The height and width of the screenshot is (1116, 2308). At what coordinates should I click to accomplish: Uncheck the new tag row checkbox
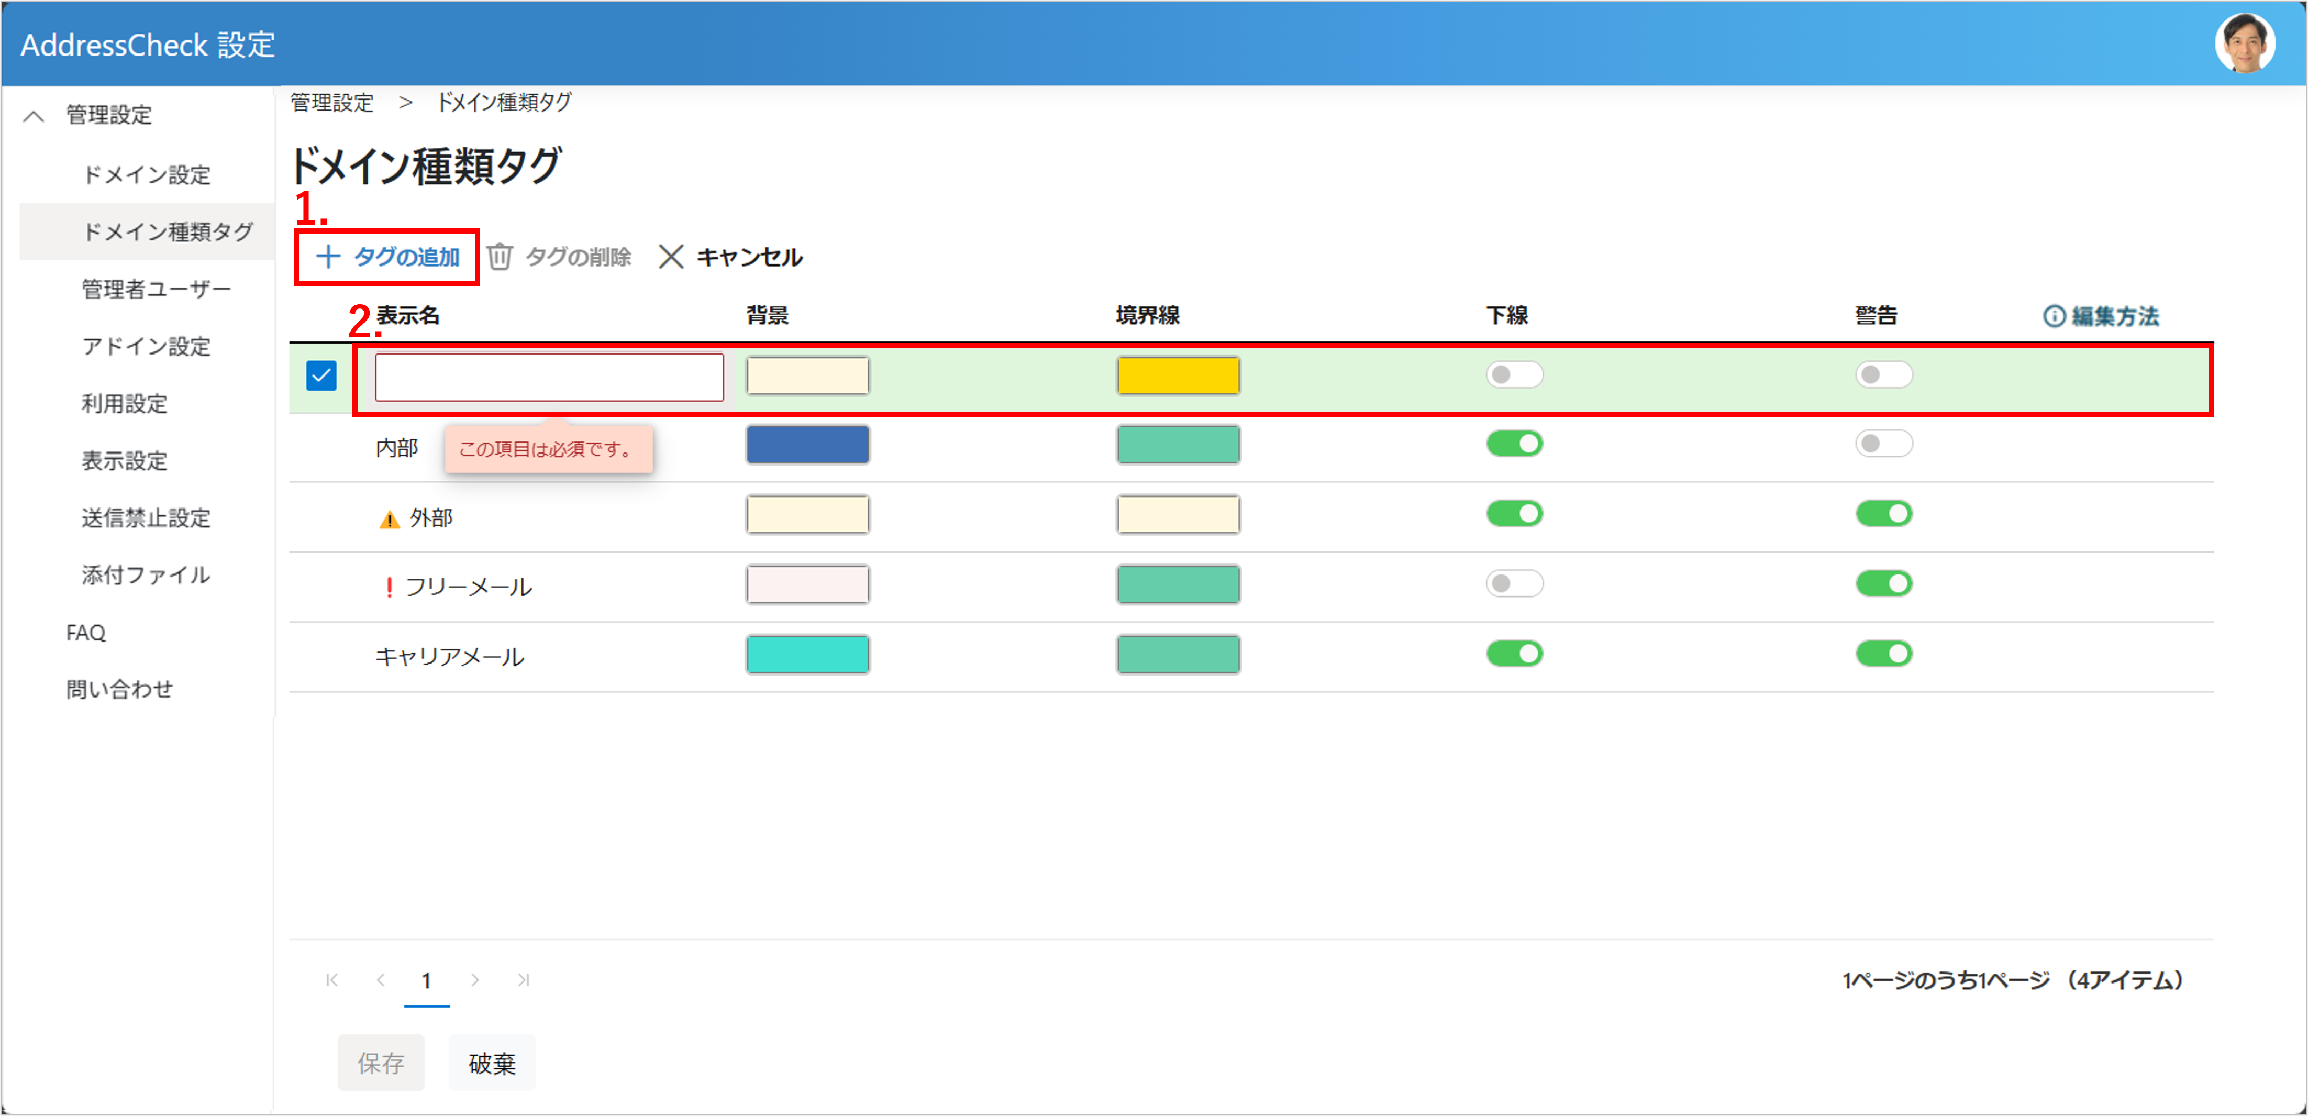coord(321,375)
